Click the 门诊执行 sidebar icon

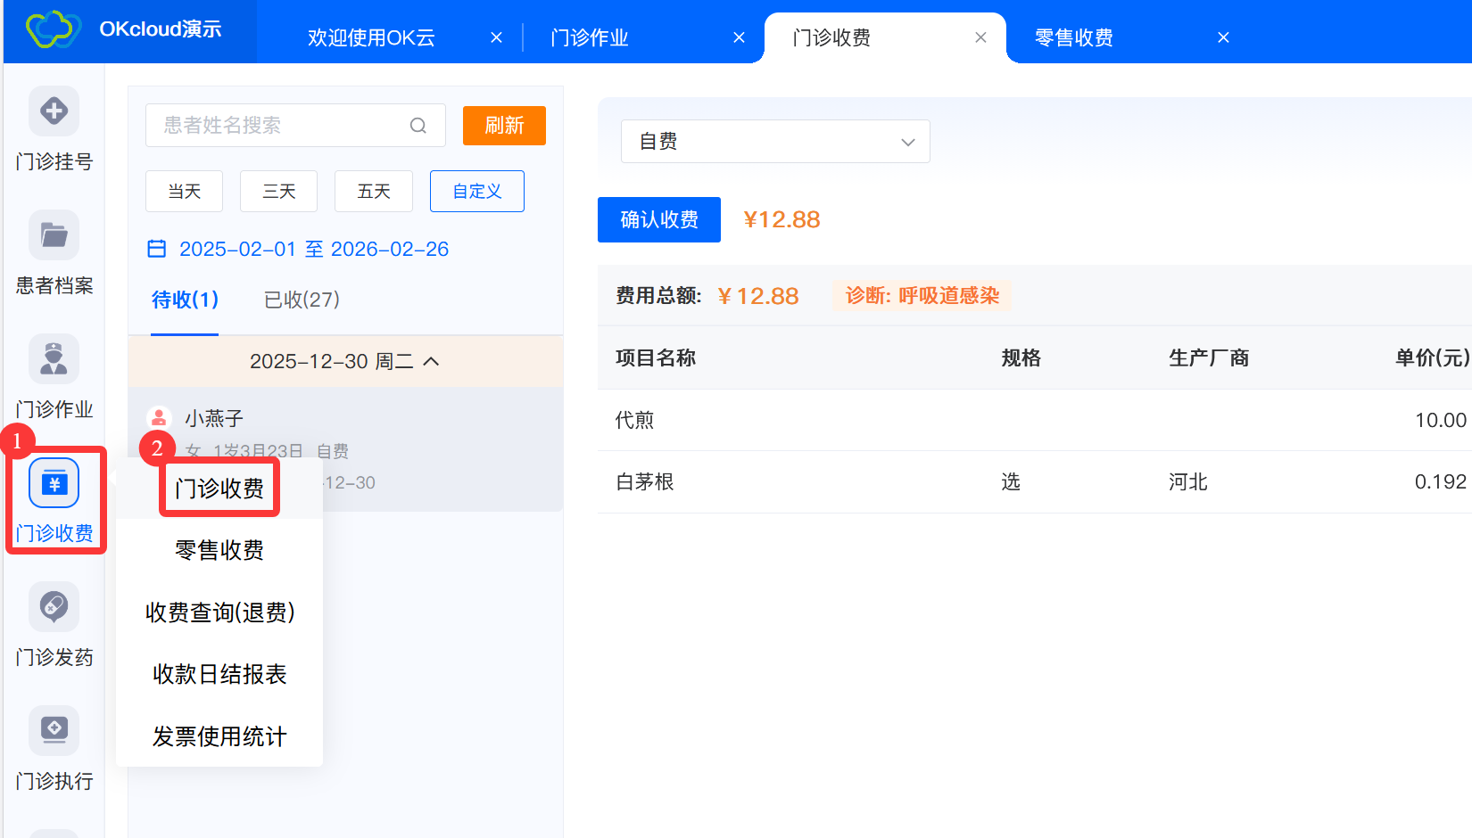[x=54, y=731]
